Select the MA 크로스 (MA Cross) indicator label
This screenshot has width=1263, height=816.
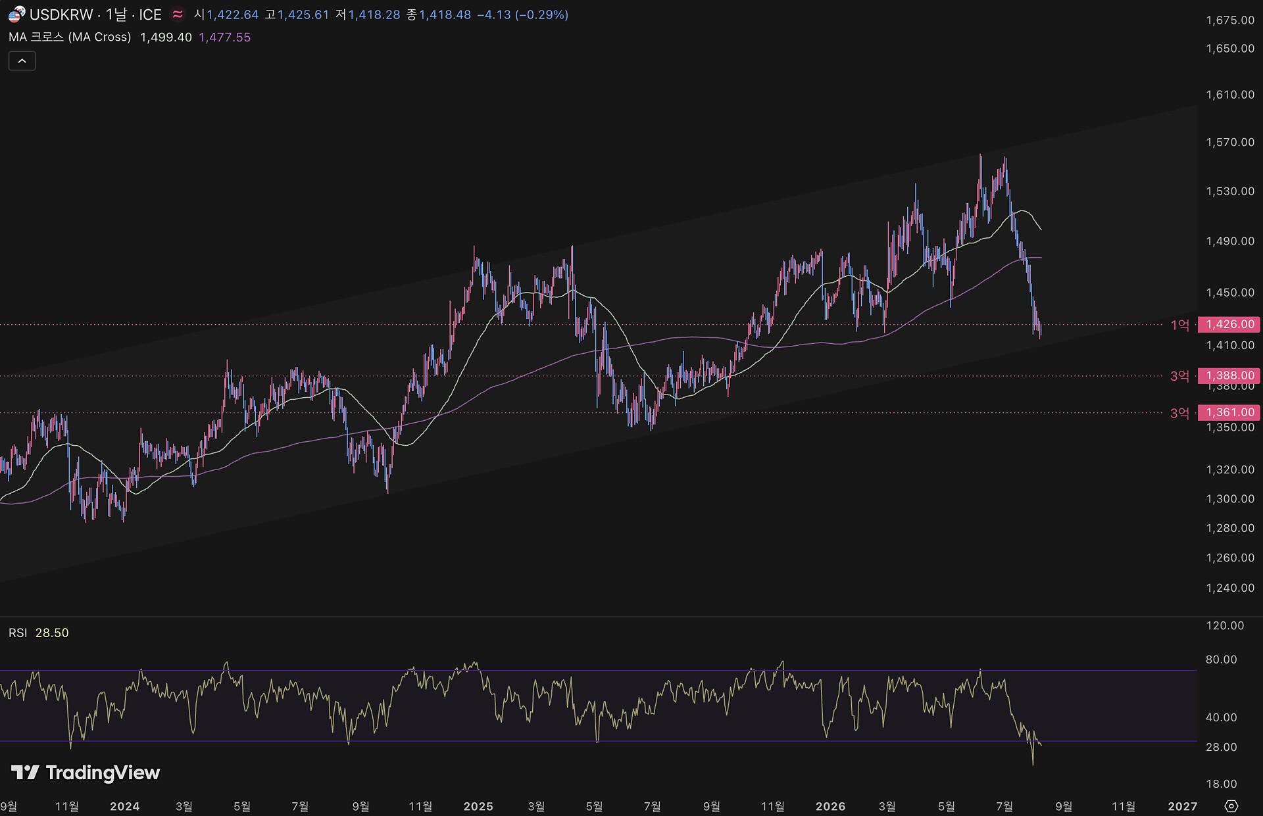pos(70,37)
